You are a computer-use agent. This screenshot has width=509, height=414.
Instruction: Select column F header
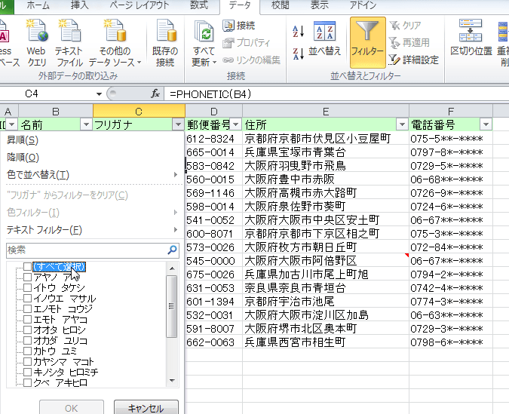coord(451,112)
